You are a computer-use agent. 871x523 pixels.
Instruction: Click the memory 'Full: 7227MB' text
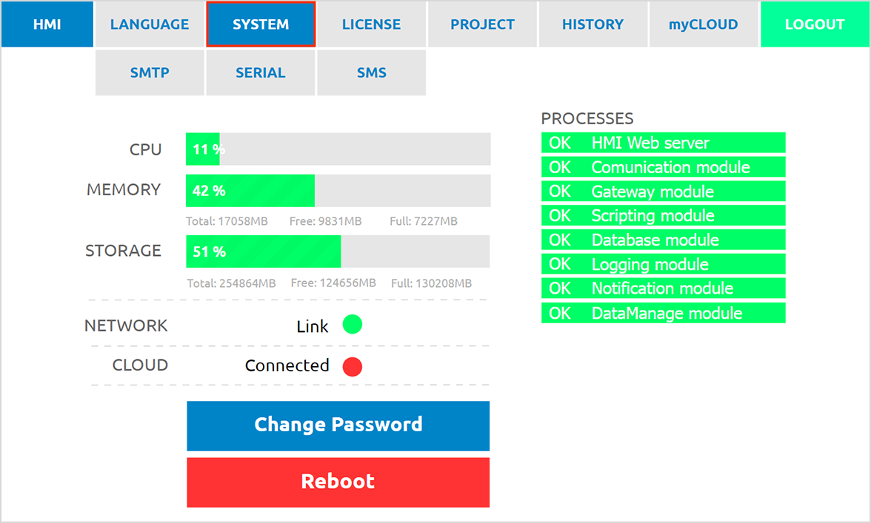point(424,221)
